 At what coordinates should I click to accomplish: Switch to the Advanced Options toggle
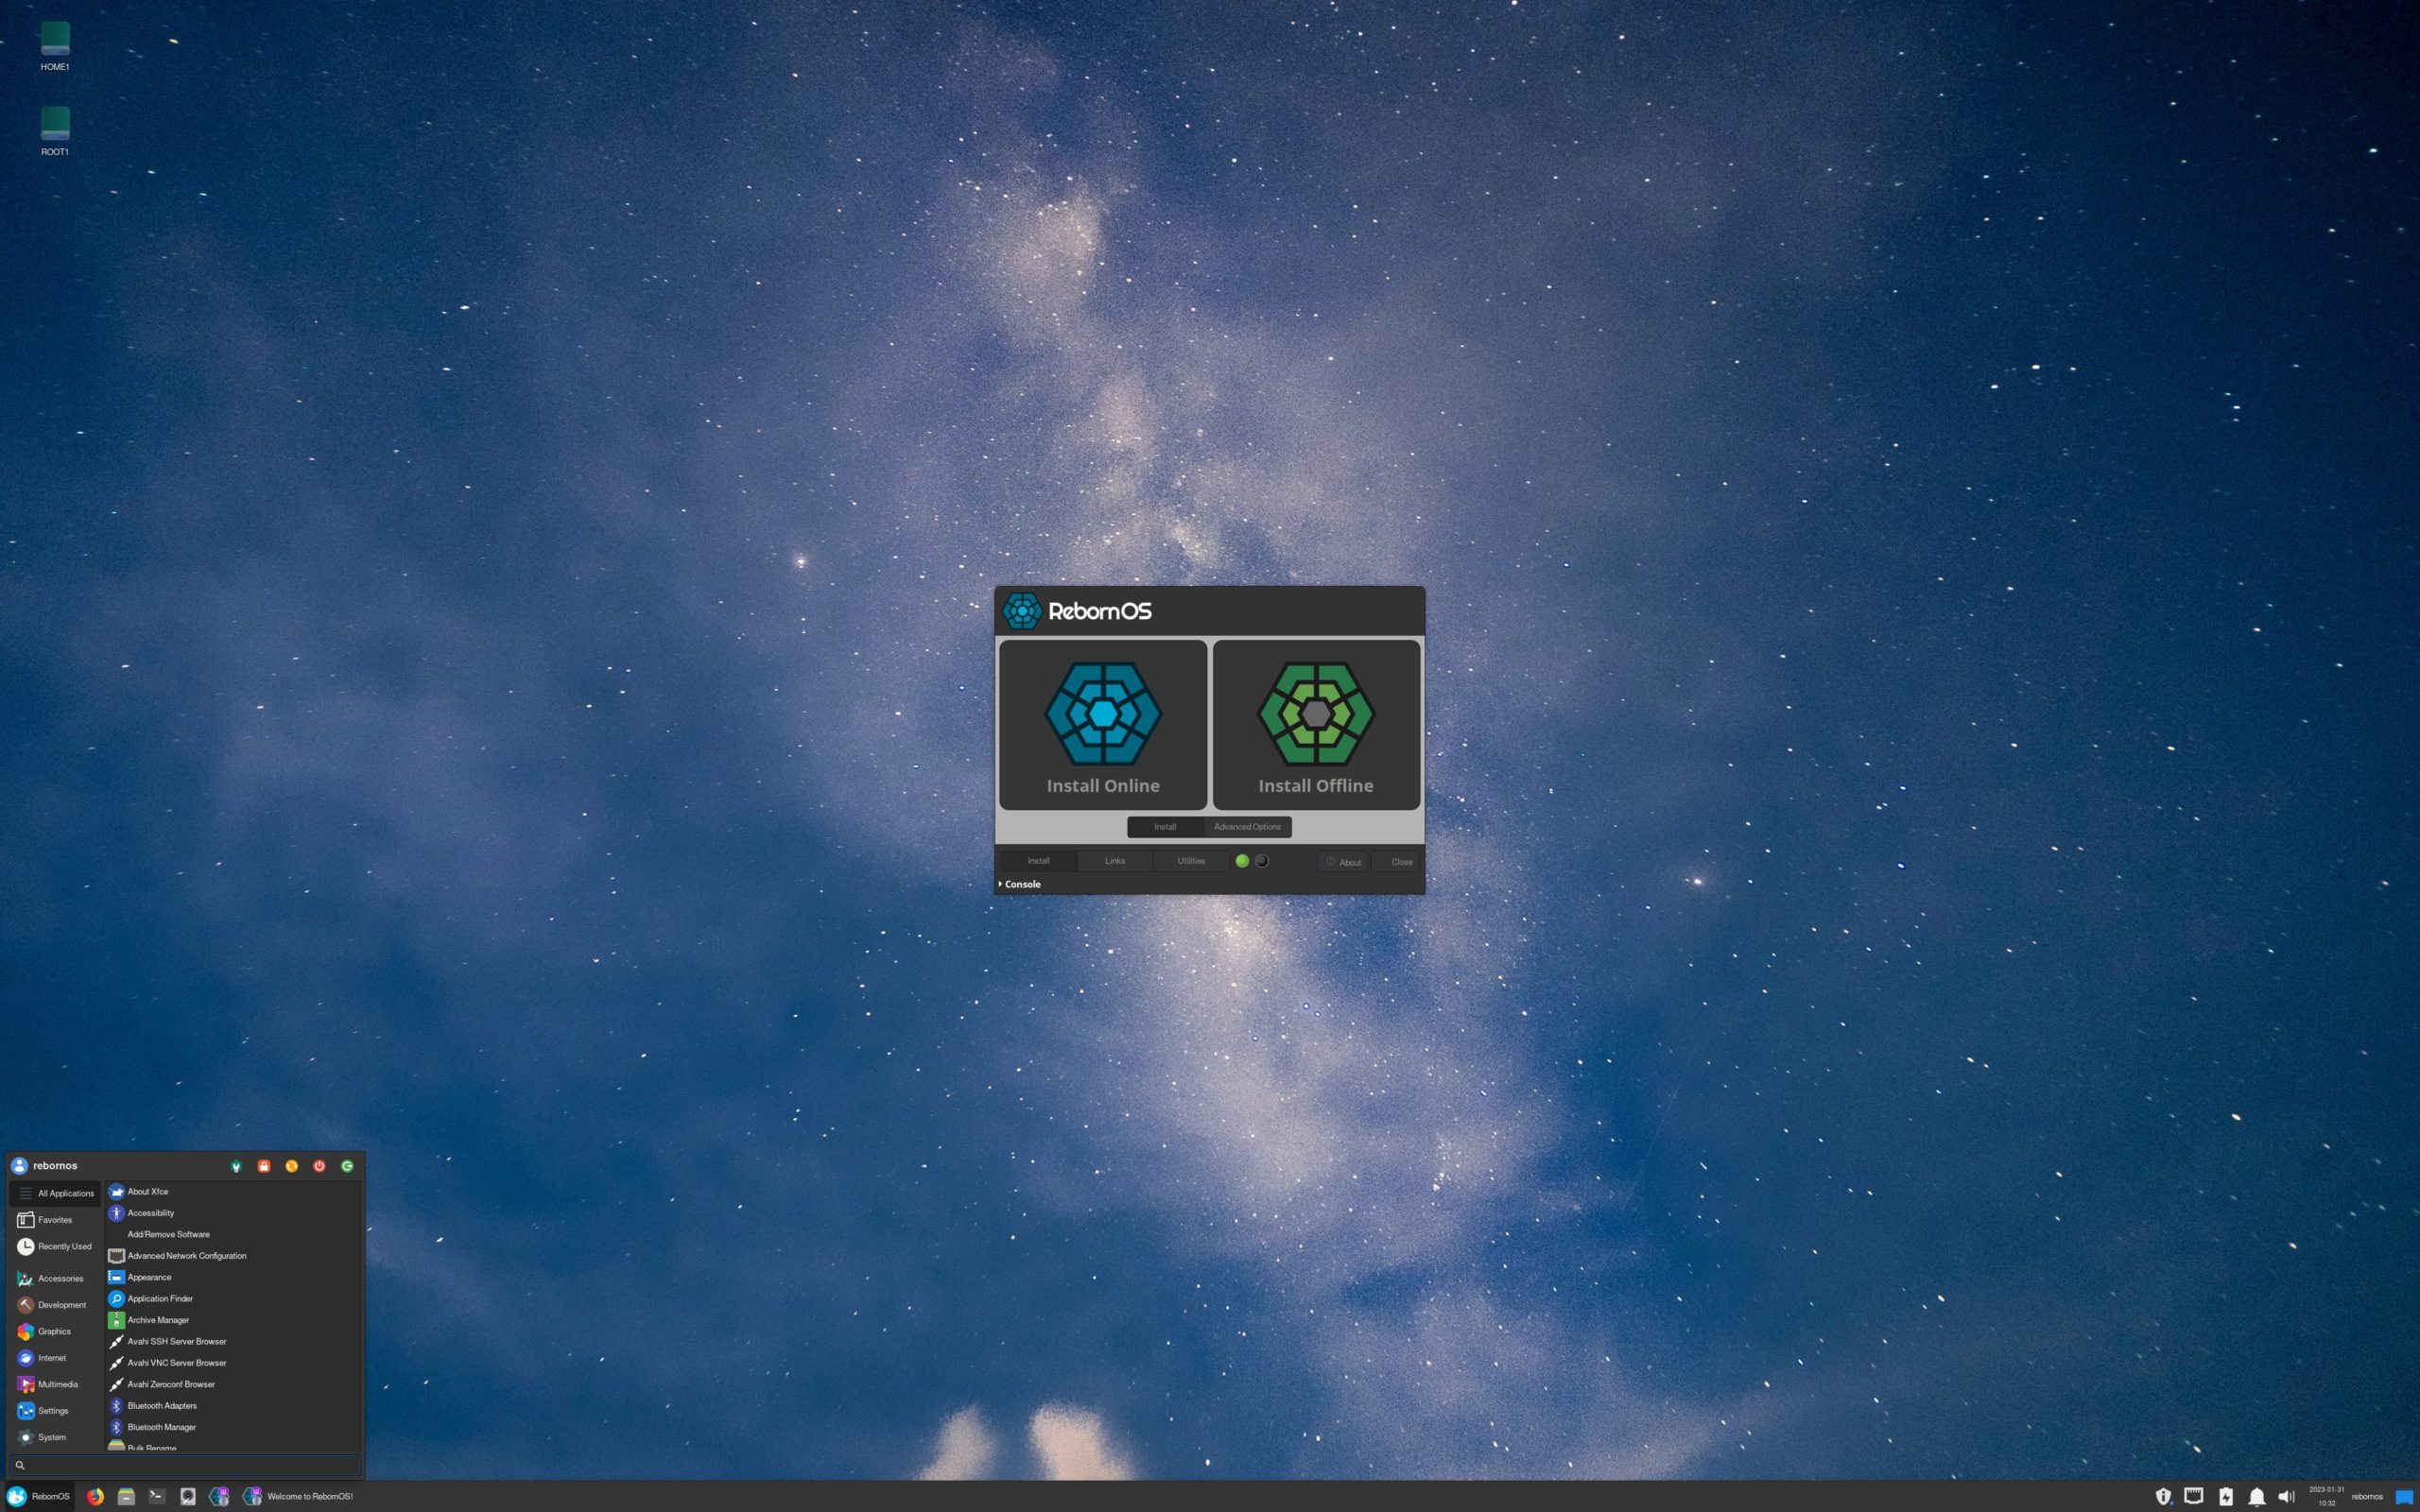pyautogui.click(x=1246, y=827)
